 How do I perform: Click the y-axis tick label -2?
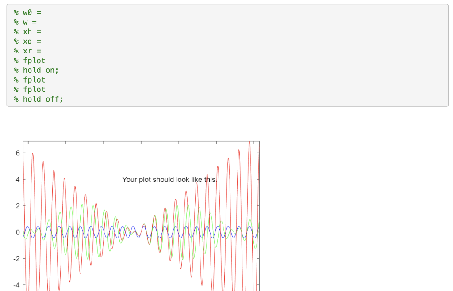[x=16, y=259]
